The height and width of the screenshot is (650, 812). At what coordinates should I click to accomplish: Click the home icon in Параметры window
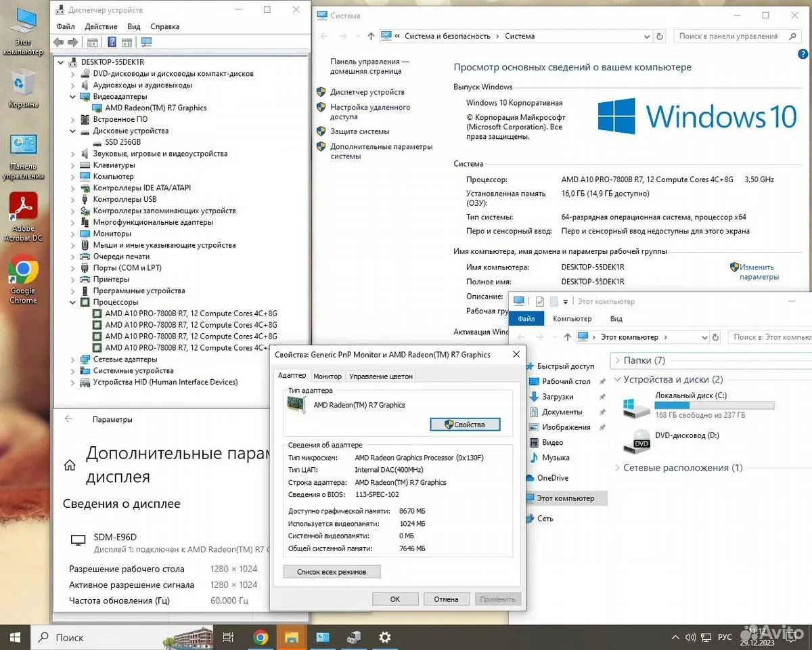pos(70,465)
